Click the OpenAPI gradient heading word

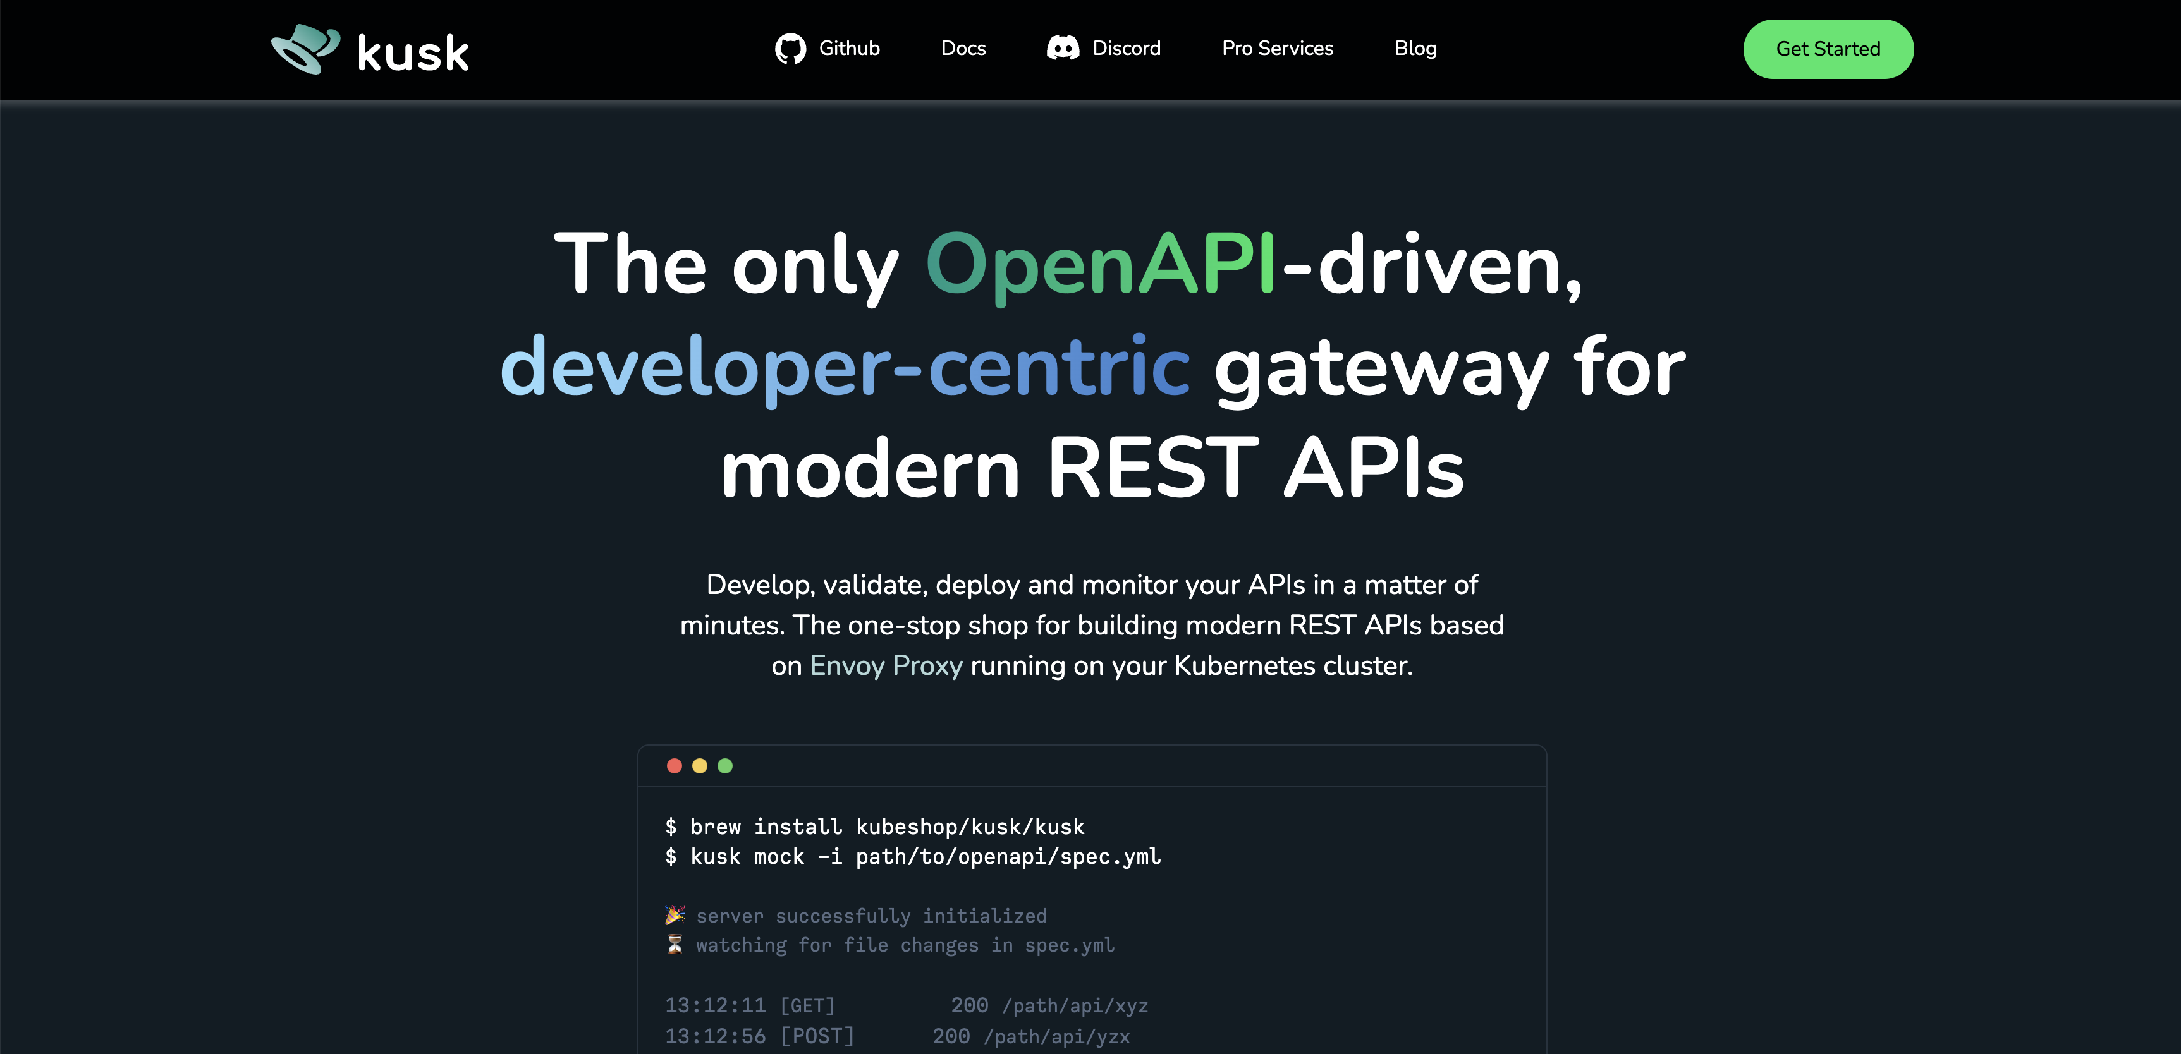(x=1100, y=265)
